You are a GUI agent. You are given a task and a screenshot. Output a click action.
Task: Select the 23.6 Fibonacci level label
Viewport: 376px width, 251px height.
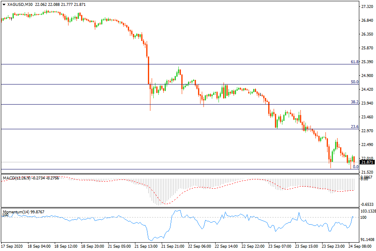[x=354, y=126]
